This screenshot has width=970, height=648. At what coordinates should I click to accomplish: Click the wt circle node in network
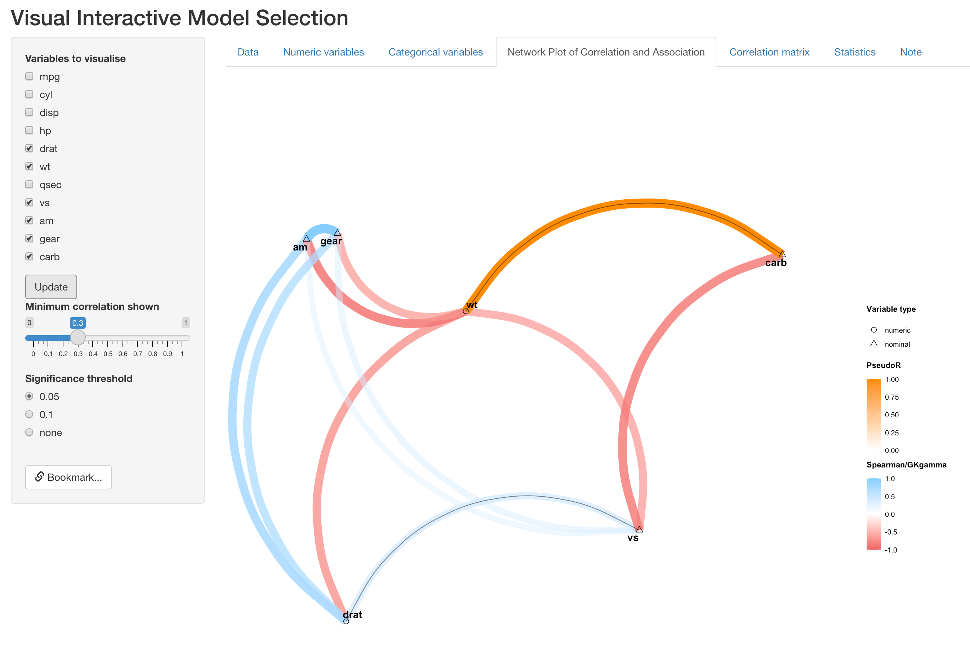pyautogui.click(x=466, y=311)
